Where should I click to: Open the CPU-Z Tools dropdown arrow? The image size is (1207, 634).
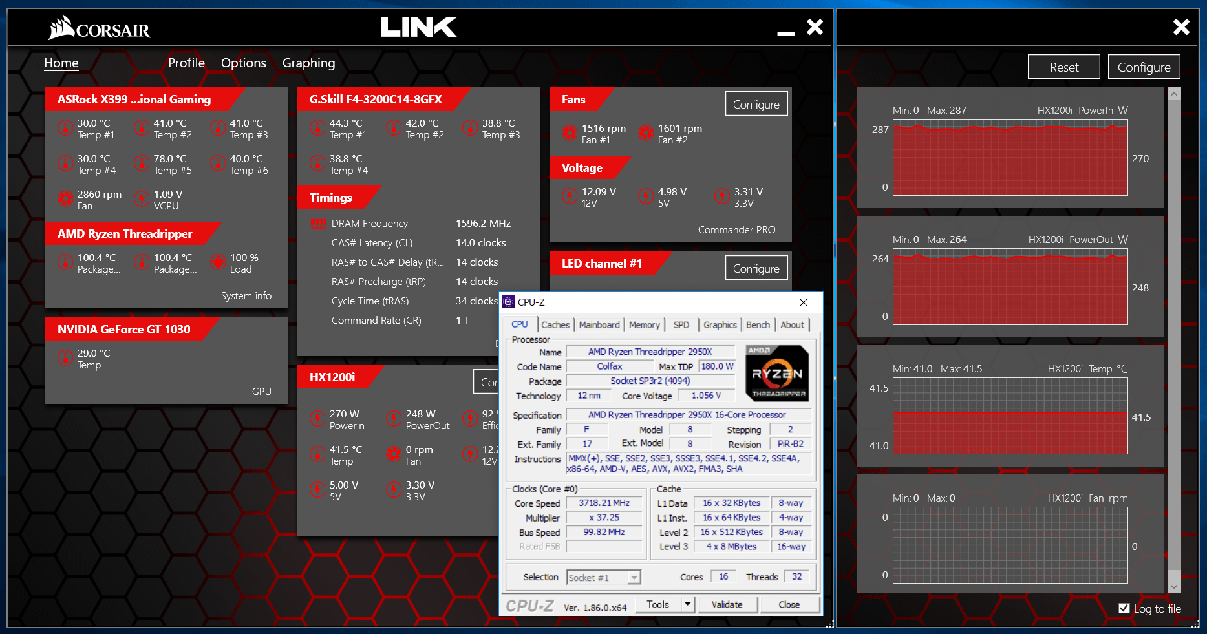tap(687, 604)
